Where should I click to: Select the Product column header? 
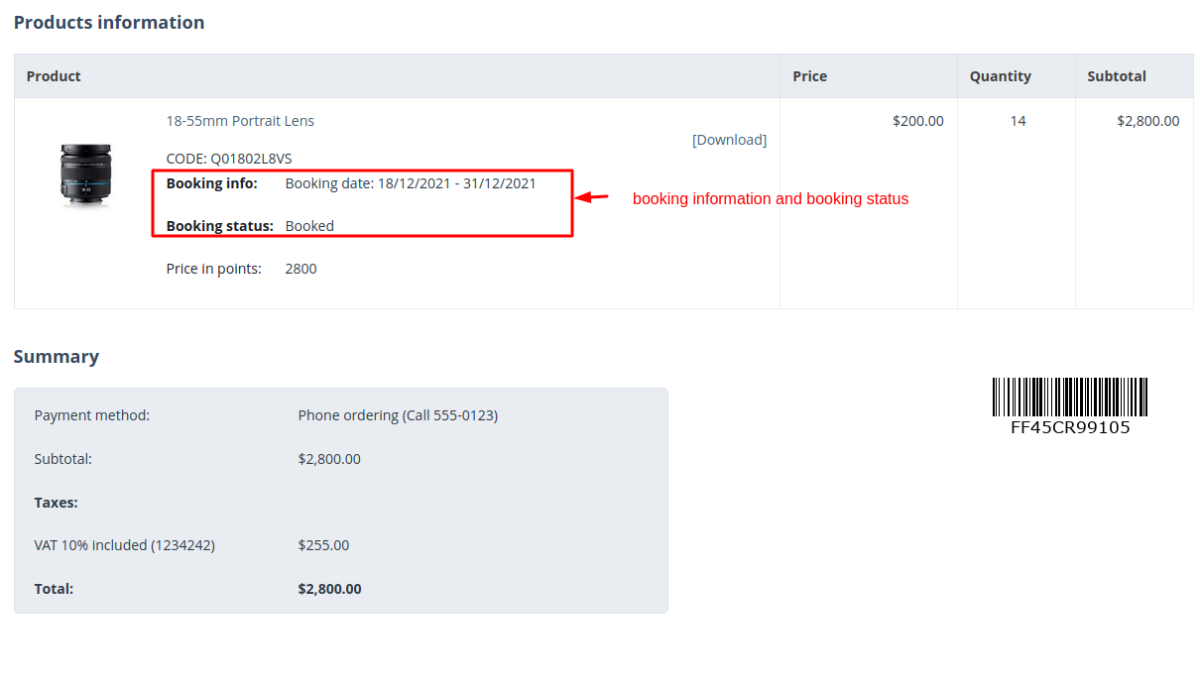click(54, 76)
